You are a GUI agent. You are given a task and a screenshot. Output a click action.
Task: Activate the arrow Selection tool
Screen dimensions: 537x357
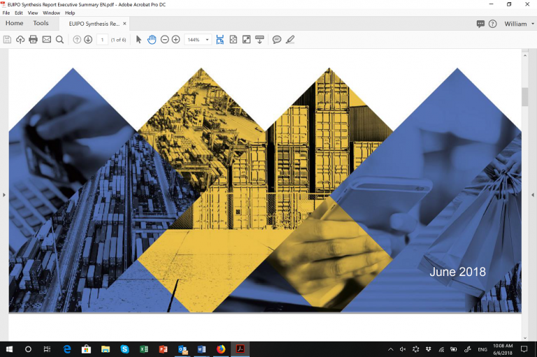[138, 40]
